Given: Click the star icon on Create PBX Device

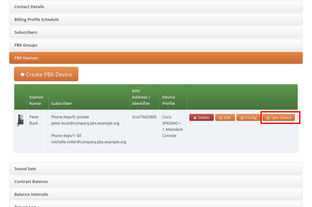Looking at the screenshot, I should (x=22, y=74).
